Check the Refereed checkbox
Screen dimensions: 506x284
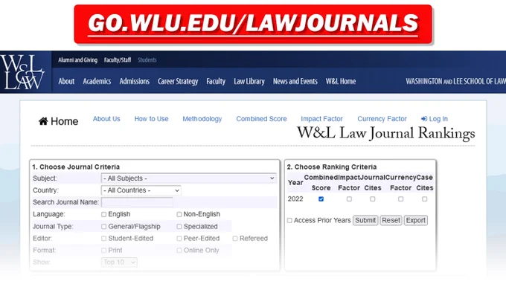point(235,239)
